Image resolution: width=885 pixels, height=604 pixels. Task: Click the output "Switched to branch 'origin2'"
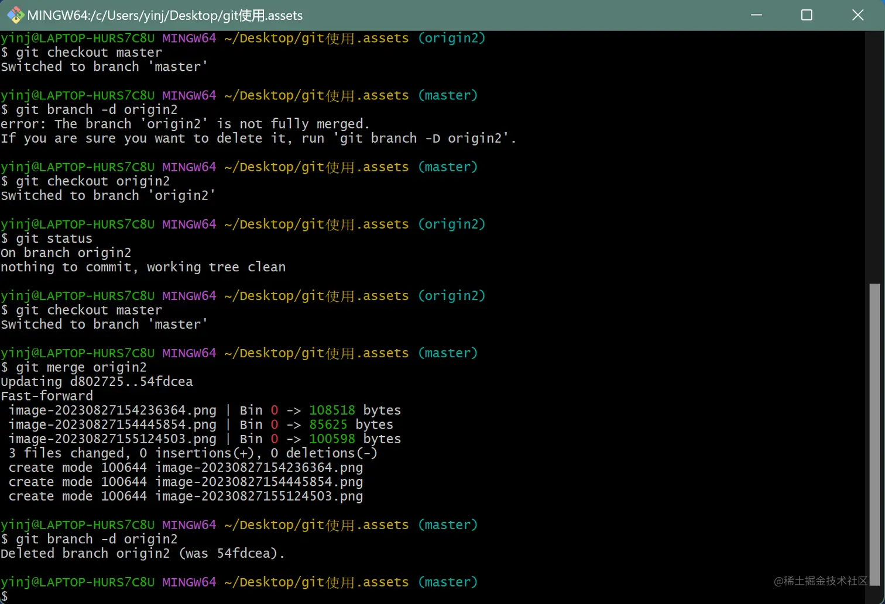pyautogui.click(x=108, y=196)
